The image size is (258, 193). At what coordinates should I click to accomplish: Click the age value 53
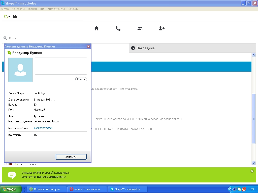point(35,105)
